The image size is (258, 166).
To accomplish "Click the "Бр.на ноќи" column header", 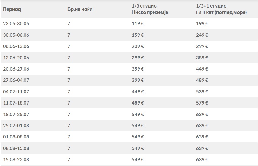I will coord(80,9).
